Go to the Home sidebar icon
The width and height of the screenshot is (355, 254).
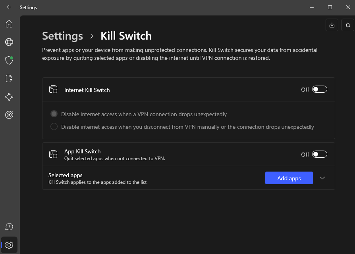[x=9, y=24]
